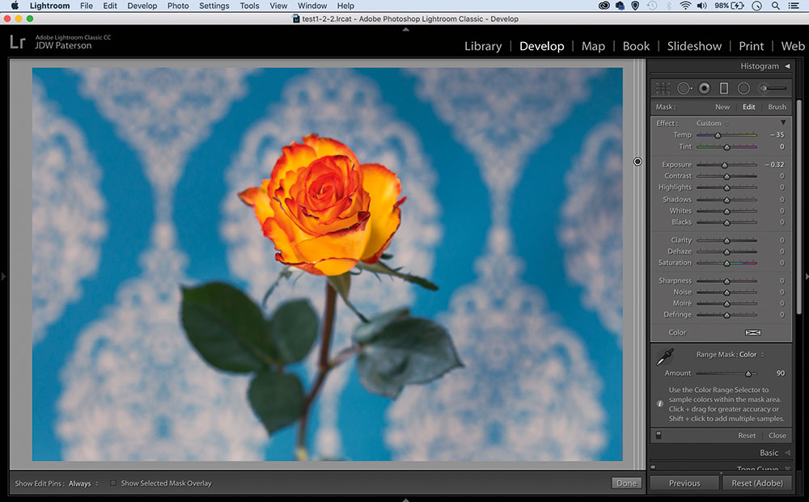The width and height of the screenshot is (809, 502).
Task: Click the Exposure slider handle
Action: point(724,165)
